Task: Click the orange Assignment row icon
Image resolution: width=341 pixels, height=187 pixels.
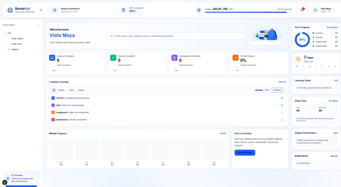Action: 53,112
